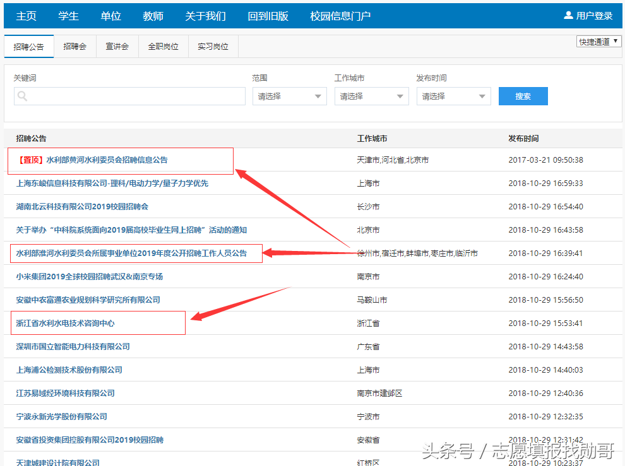Click timestamp 2018-10-29 16:24:40
This screenshot has height=466, width=625.
[x=545, y=276]
